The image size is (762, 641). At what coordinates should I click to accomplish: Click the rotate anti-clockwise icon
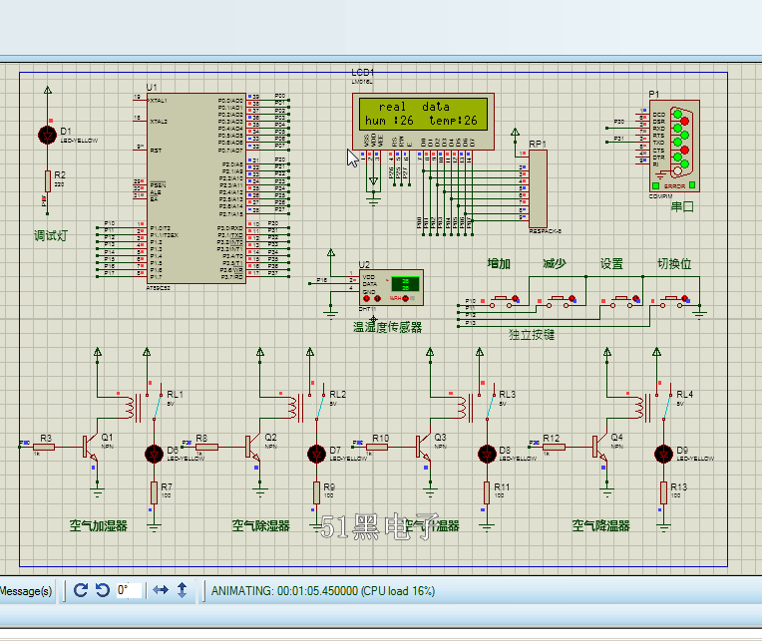click(x=102, y=590)
